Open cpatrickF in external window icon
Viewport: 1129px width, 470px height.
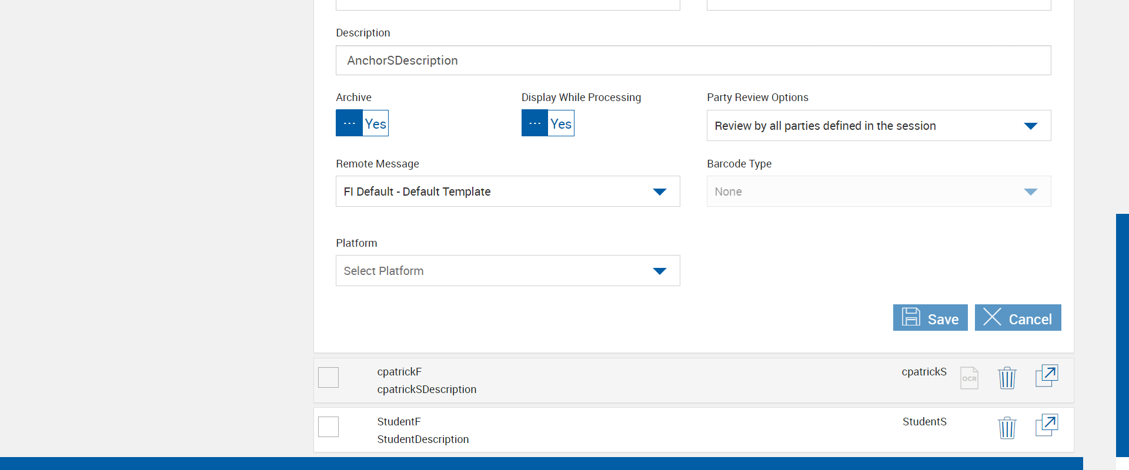[1046, 376]
